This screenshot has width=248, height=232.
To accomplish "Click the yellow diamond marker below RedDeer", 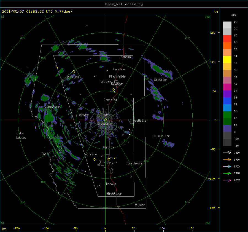I will coord(114,90).
